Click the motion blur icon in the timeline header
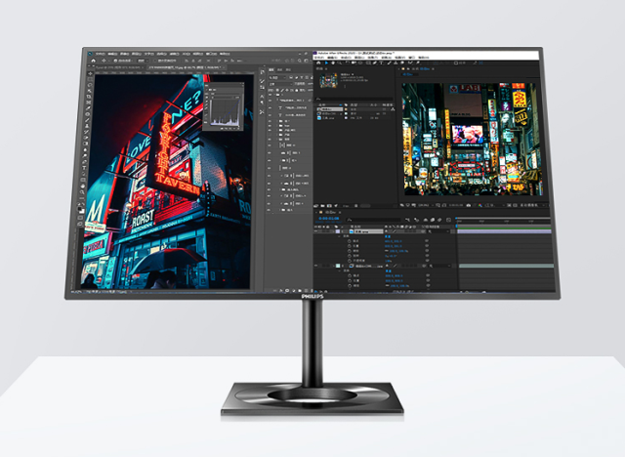 point(439,220)
